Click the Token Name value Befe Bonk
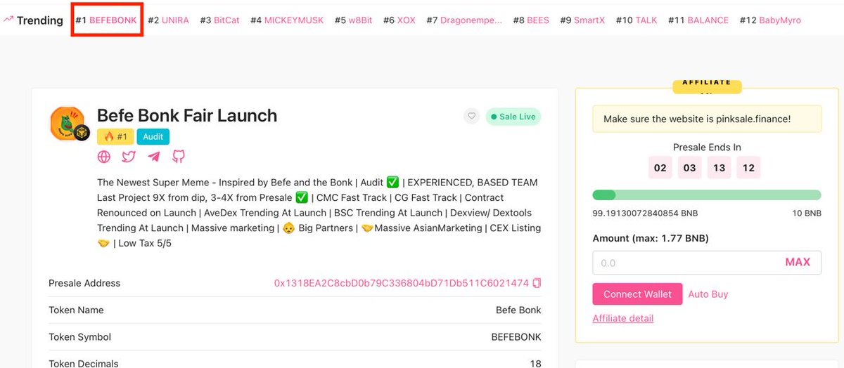This screenshot has width=844, height=368. [518, 310]
